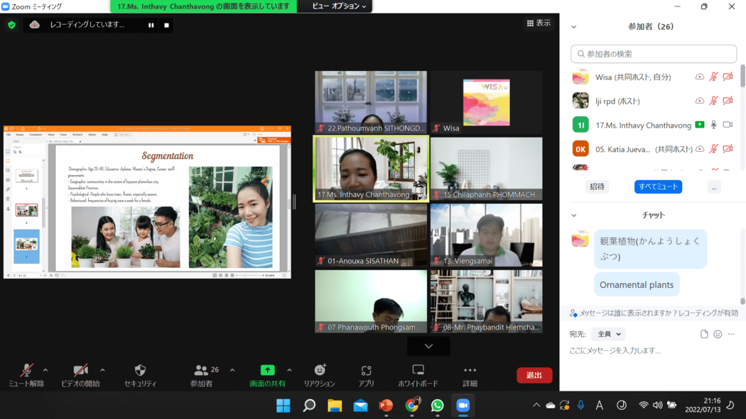Collapse the Participants (参加者) panel section

point(574,27)
